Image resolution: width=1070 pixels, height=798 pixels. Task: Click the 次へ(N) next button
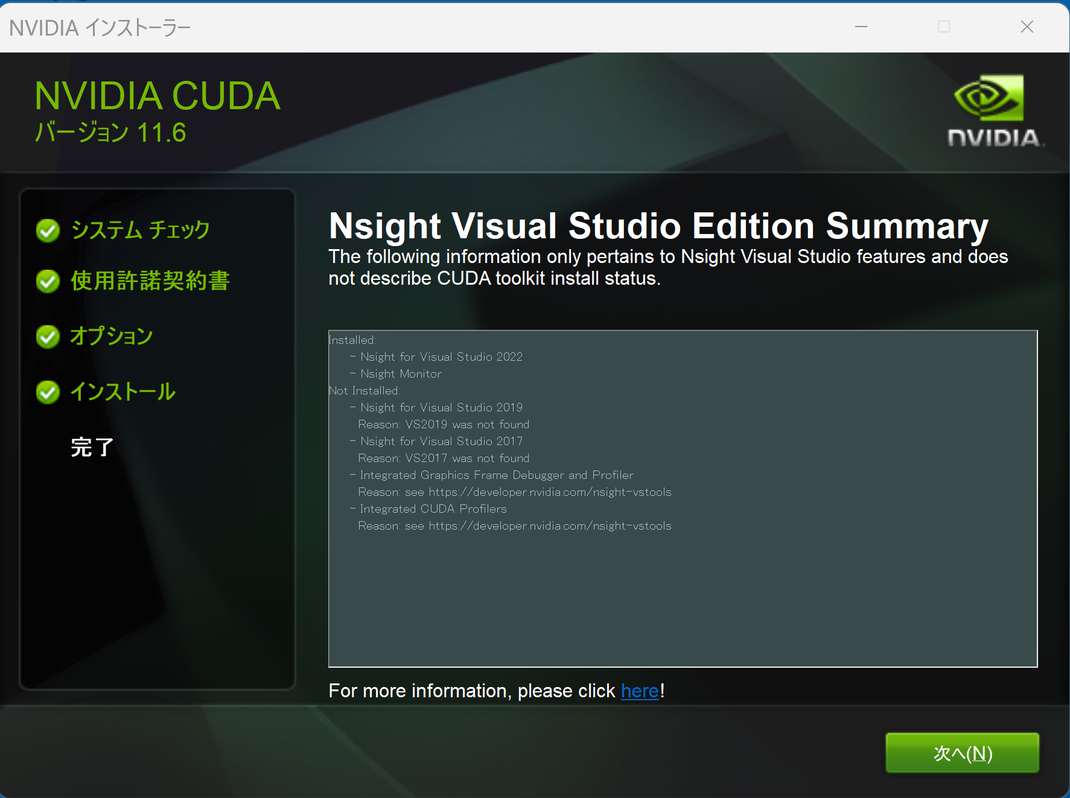coord(962,753)
